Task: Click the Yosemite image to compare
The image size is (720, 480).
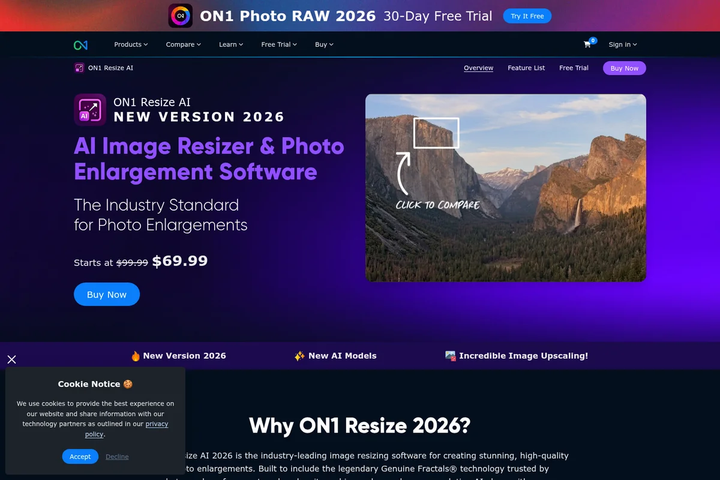Action: tap(506, 187)
